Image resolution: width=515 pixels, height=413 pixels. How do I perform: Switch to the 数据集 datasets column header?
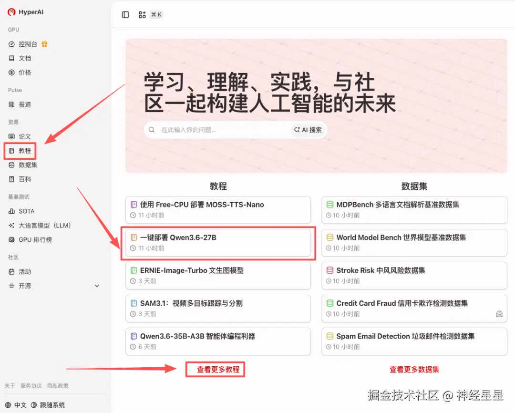[414, 186]
